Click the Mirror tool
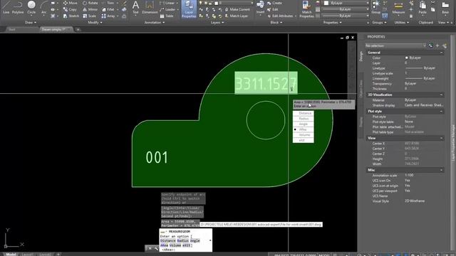 [x=90, y=9]
